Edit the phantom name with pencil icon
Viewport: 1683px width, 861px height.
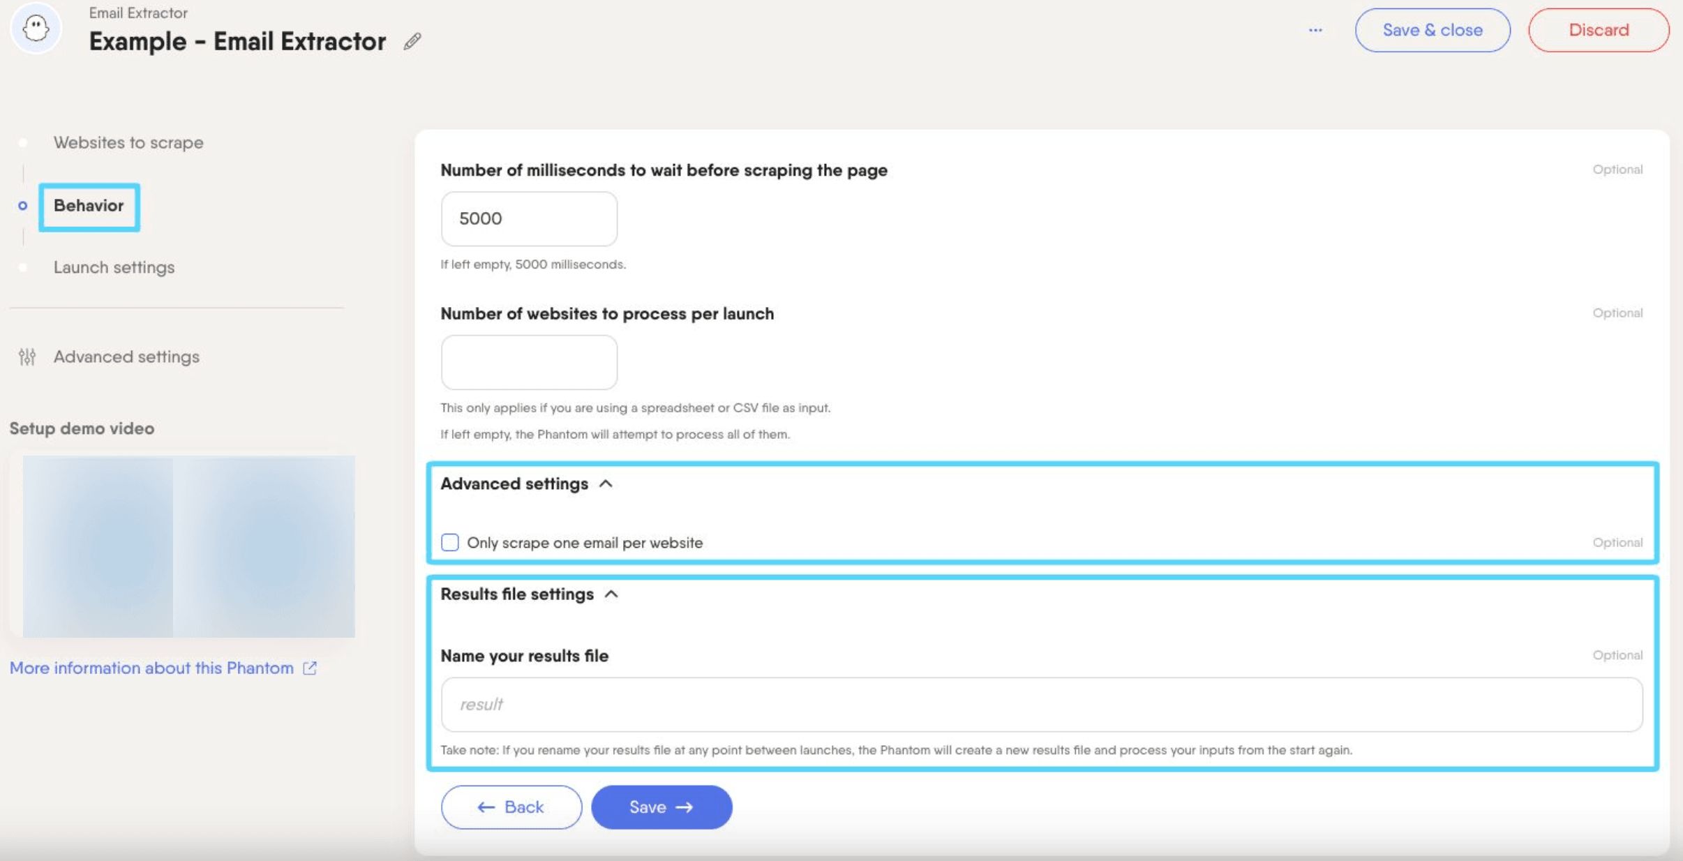point(412,42)
